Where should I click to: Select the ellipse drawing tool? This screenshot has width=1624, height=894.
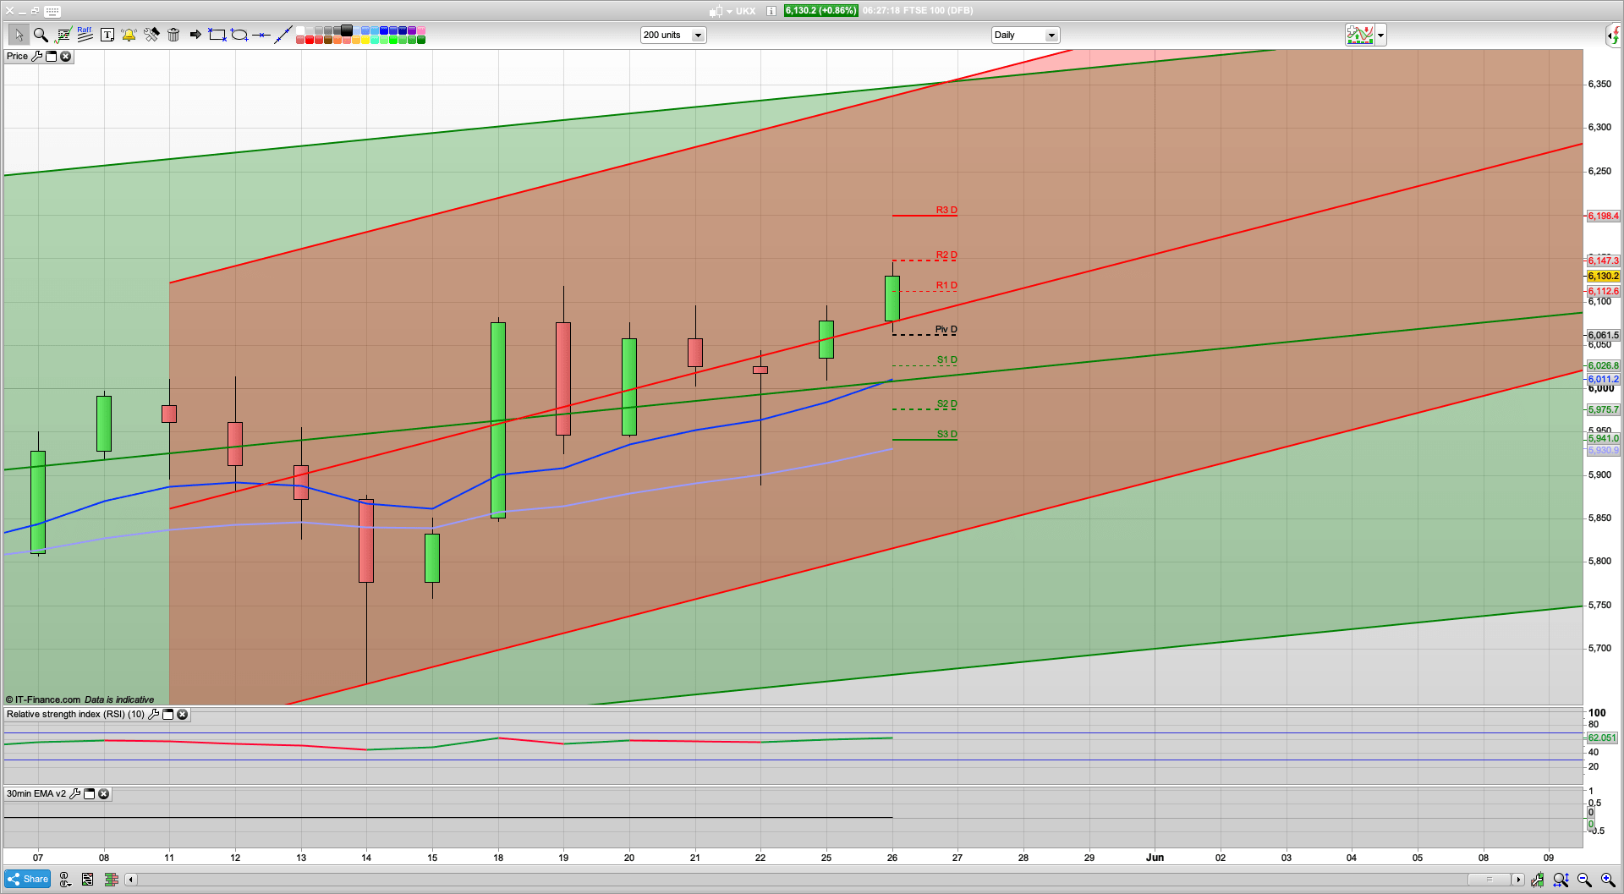tap(239, 35)
